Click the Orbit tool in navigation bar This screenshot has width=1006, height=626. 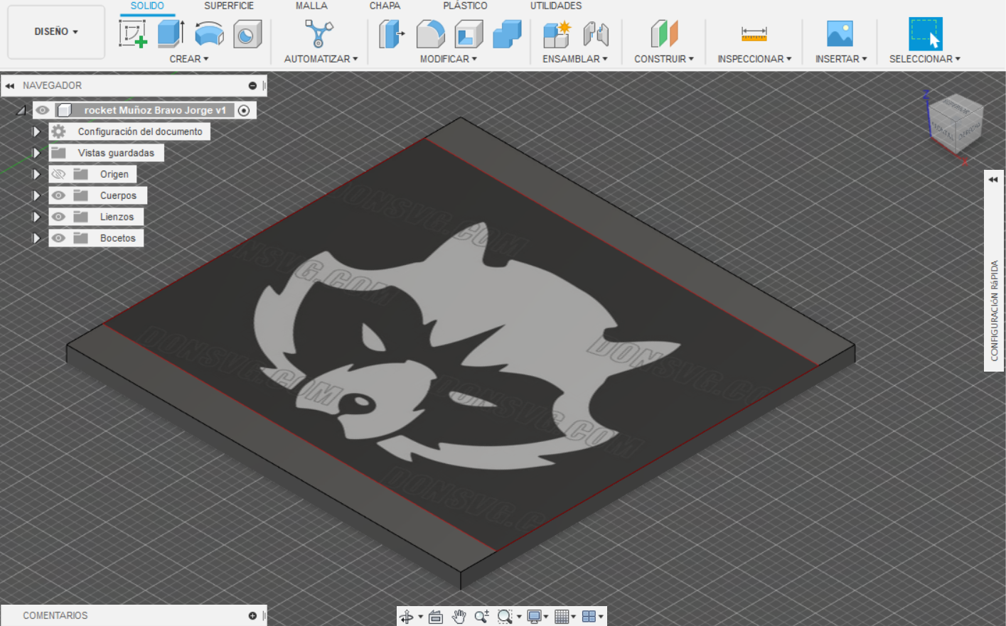tap(407, 617)
